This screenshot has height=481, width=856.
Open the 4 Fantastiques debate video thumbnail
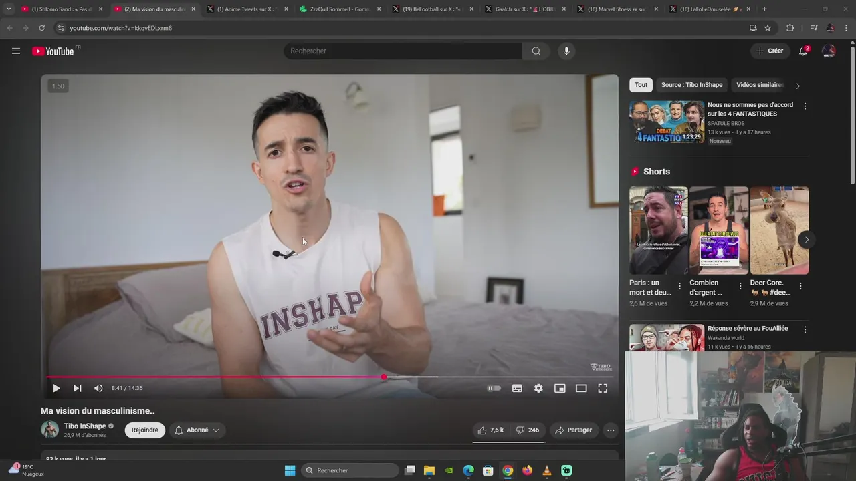coord(667,122)
